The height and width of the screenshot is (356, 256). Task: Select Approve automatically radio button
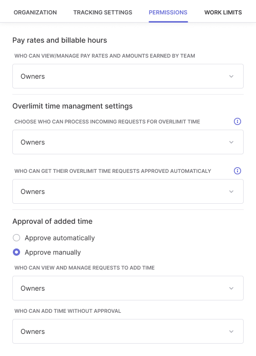pyautogui.click(x=16, y=238)
